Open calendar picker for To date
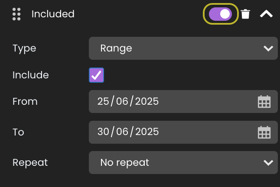The image size is (280, 187). (264, 132)
